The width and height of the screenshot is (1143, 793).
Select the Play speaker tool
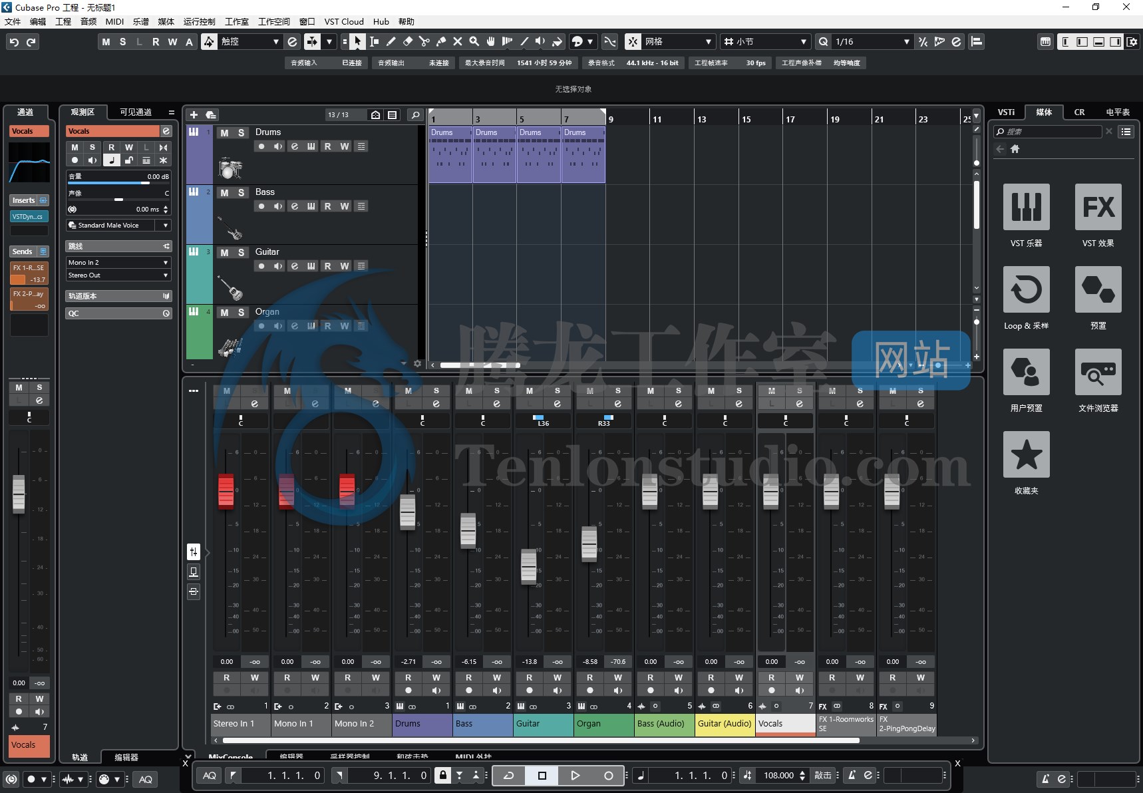(540, 42)
